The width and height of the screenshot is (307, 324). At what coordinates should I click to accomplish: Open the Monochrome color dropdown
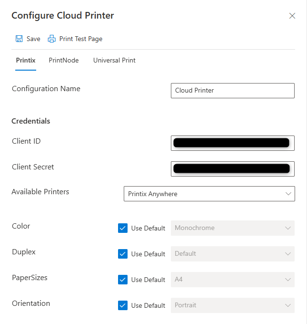coord(233,228)
